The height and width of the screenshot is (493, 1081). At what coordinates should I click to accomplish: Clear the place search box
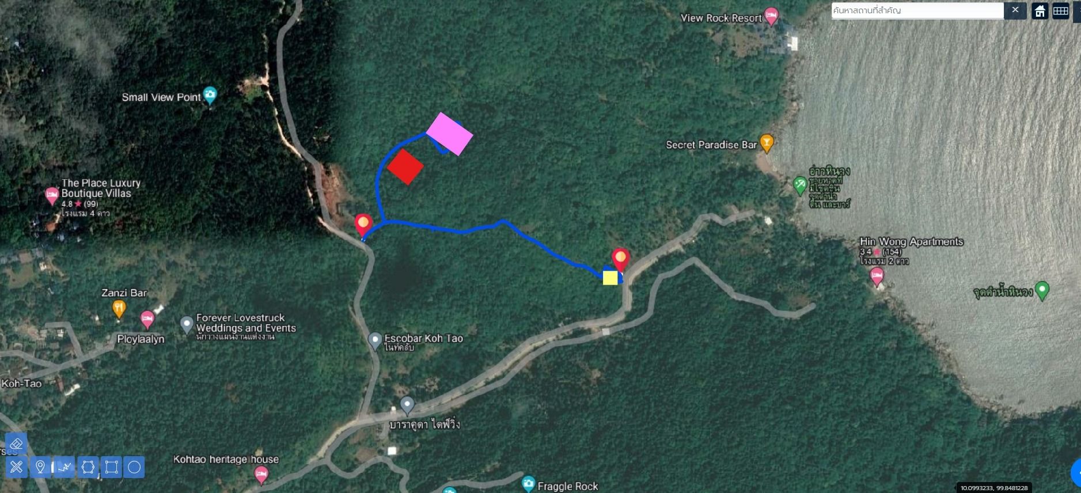tap(1015, 10)
